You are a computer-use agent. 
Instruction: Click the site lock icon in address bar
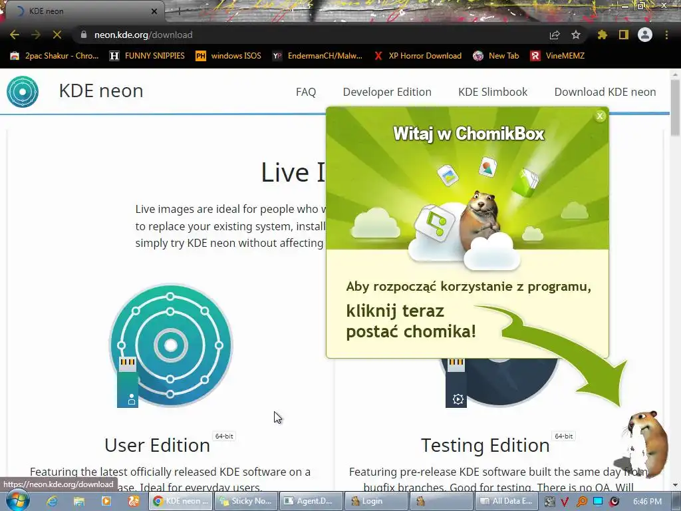point(84,35)
